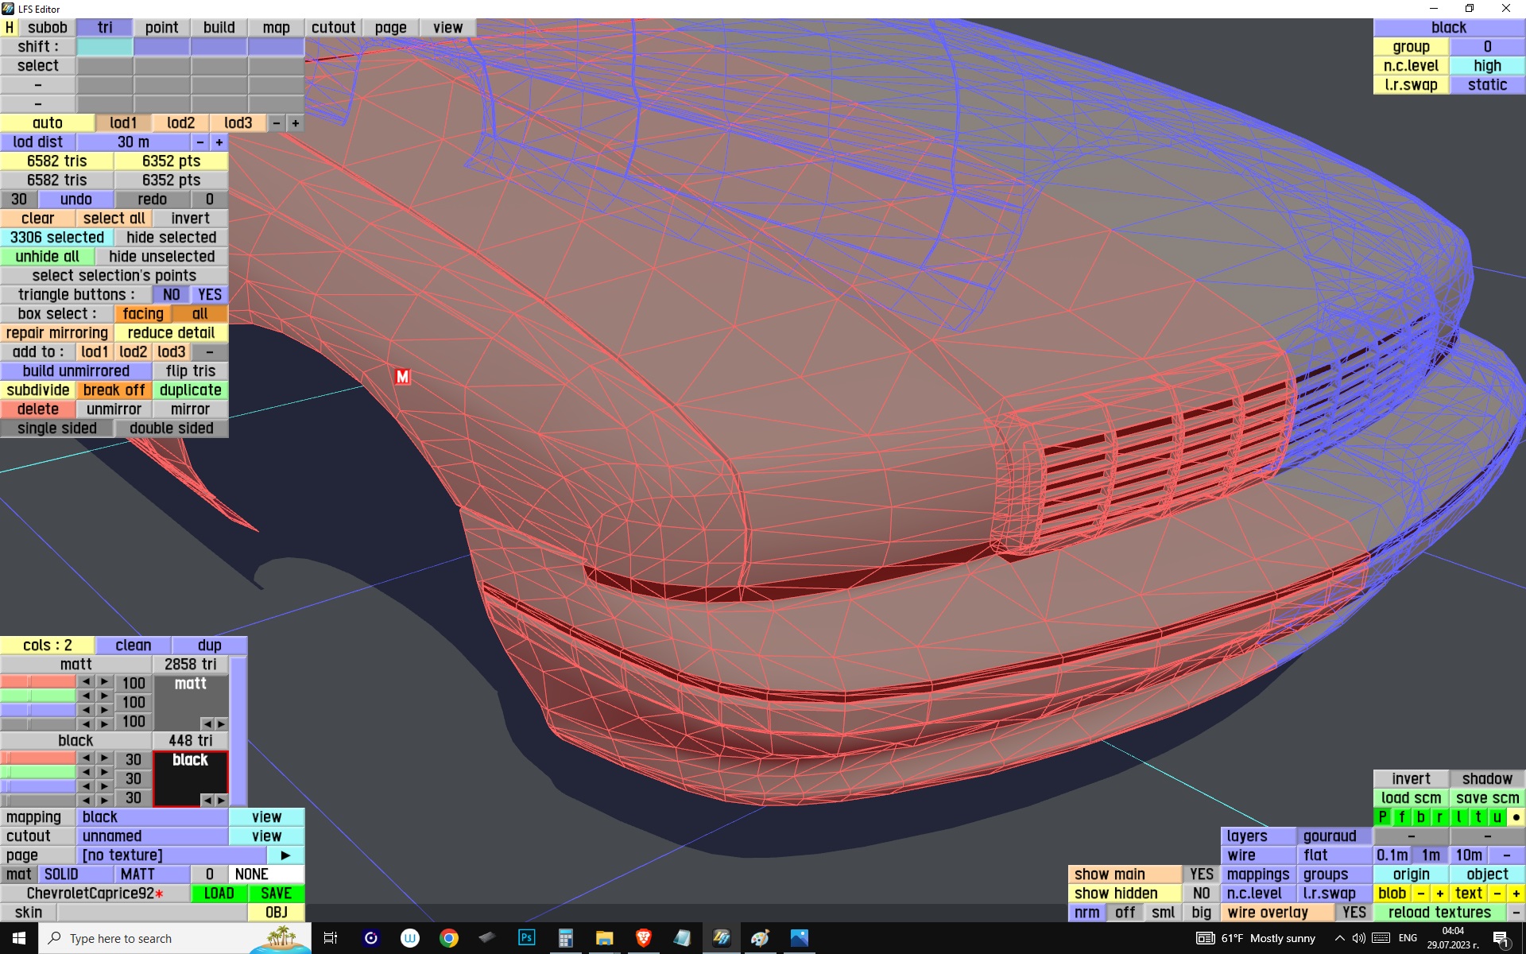Click the subdivide button
This screenshot has height=954, width=1526.
click(37, 390)
